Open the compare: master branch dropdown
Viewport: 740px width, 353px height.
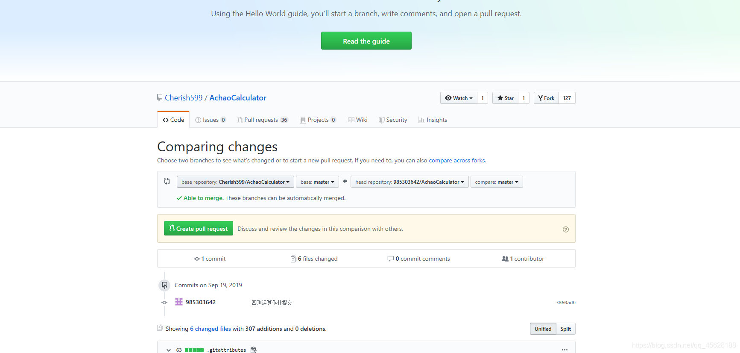(x=497, y=182)
